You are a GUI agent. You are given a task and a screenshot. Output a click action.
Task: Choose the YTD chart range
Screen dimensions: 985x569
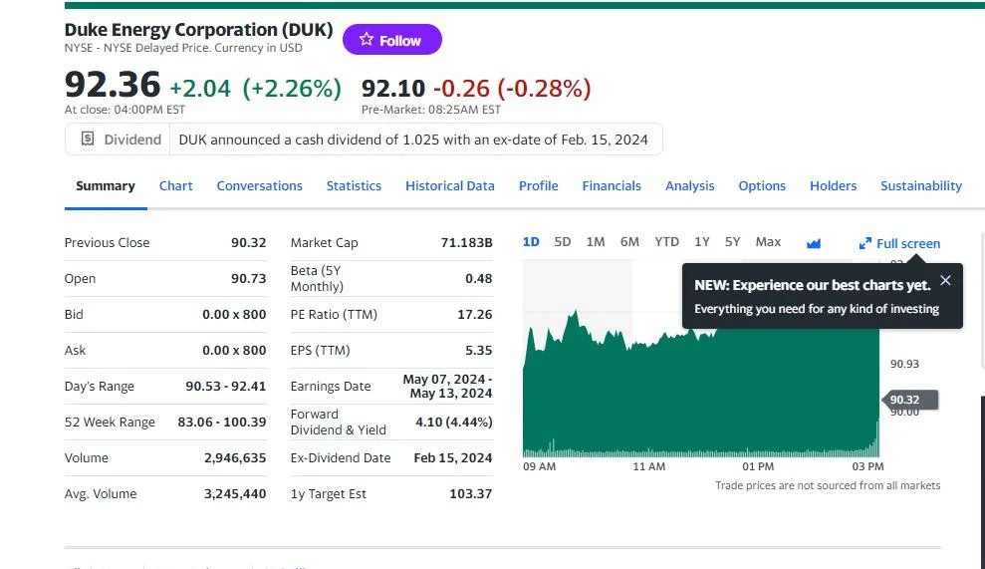pyautogui.click(x=666, y=242)
